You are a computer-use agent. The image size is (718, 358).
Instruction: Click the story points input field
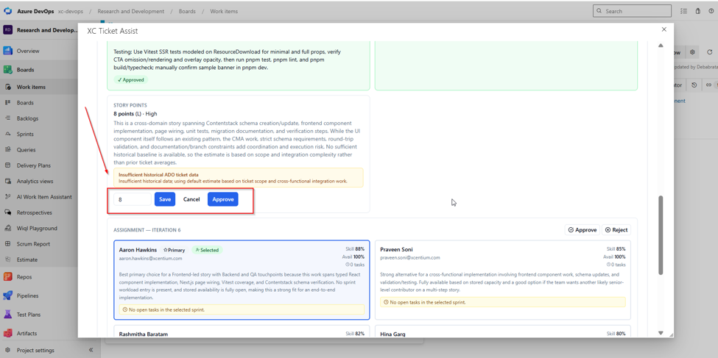(133, 199)
